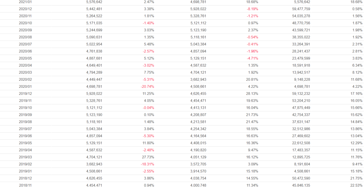This screenshot has width=364, height=187.
Task: Click the red -0.04% value
Action: point(148,108)
